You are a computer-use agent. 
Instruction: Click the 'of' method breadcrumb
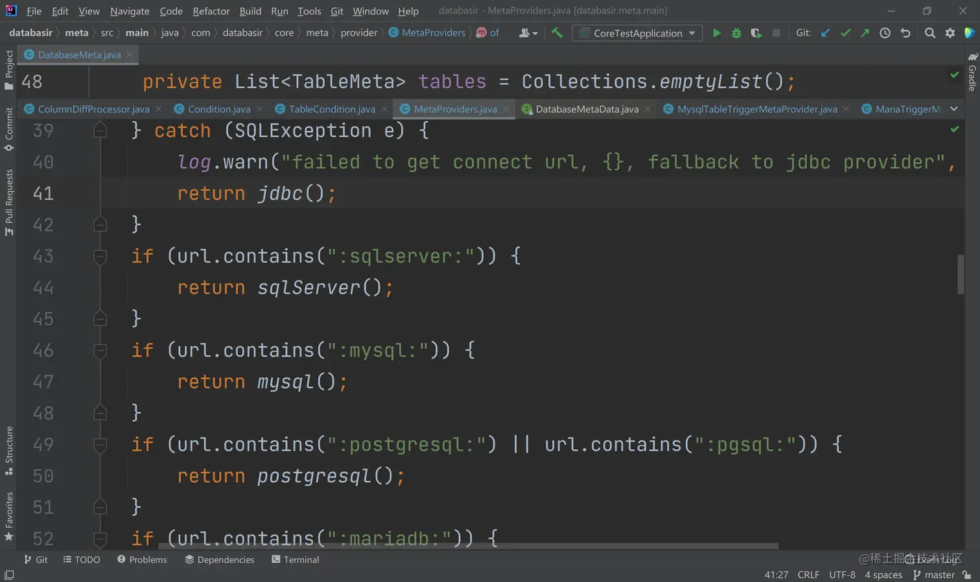(x=488, y=32)
